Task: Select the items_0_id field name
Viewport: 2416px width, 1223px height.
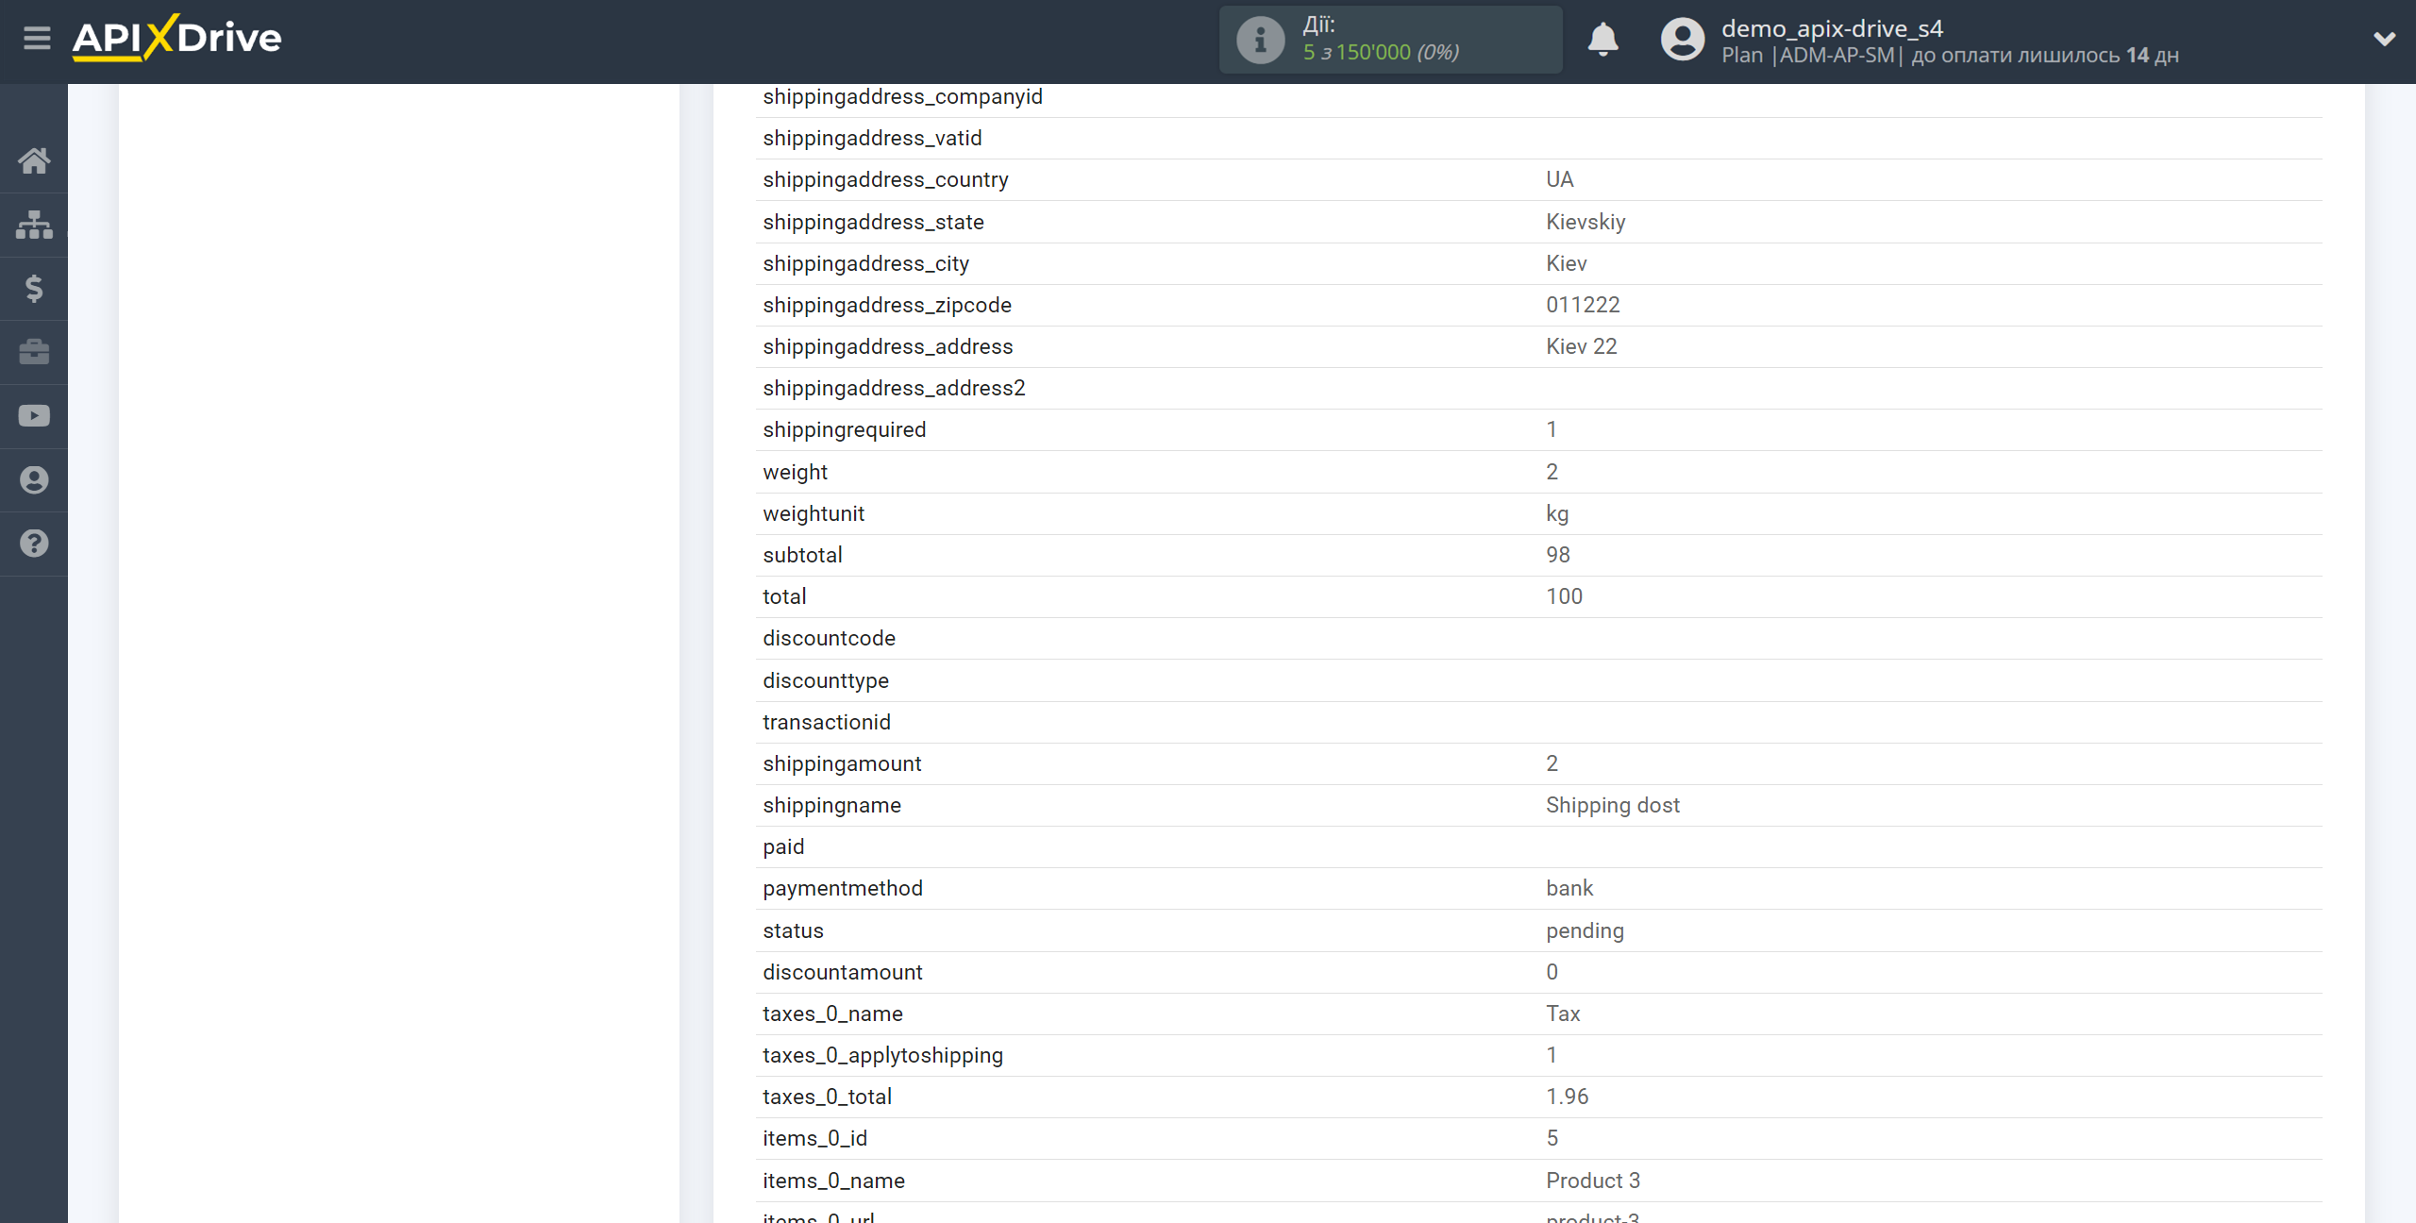Action: [x=814, y=1138]
